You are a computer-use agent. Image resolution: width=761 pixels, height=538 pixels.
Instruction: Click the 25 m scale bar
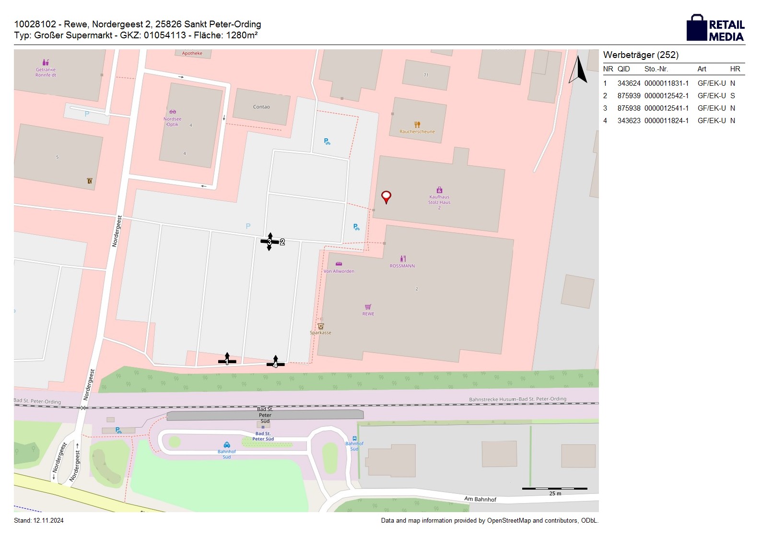554,489
